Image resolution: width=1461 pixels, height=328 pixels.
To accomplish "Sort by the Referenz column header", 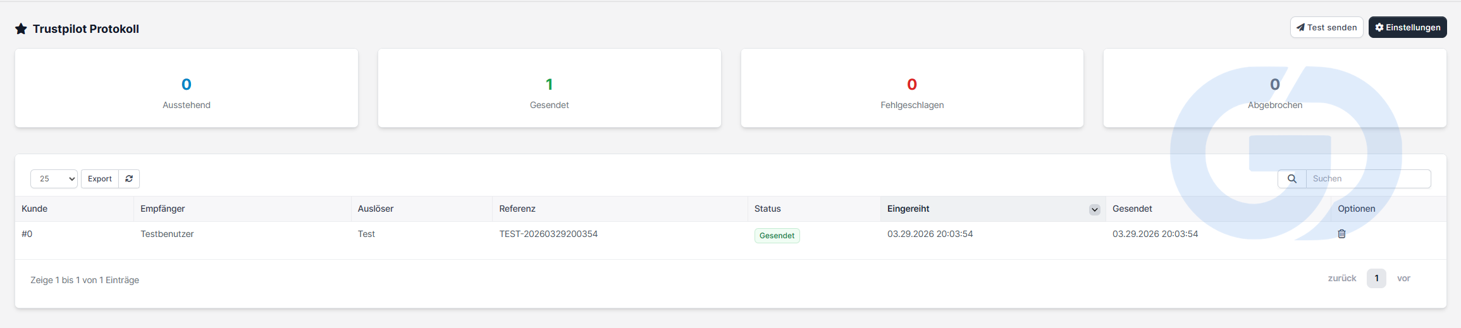I will click(517, 209).
